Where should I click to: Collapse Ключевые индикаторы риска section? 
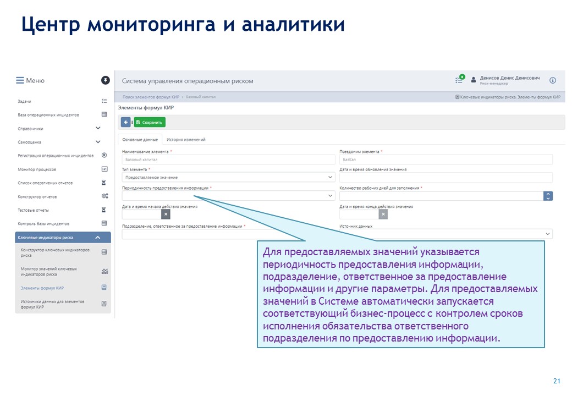pos(98,238)
